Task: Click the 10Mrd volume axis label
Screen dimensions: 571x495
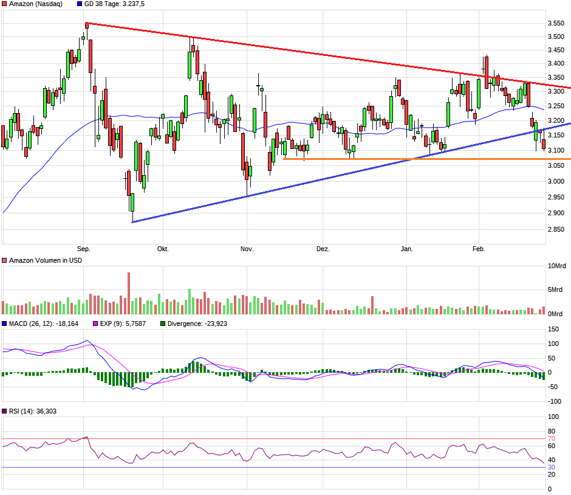Action: pyautogui.click(x=557, y=266)
